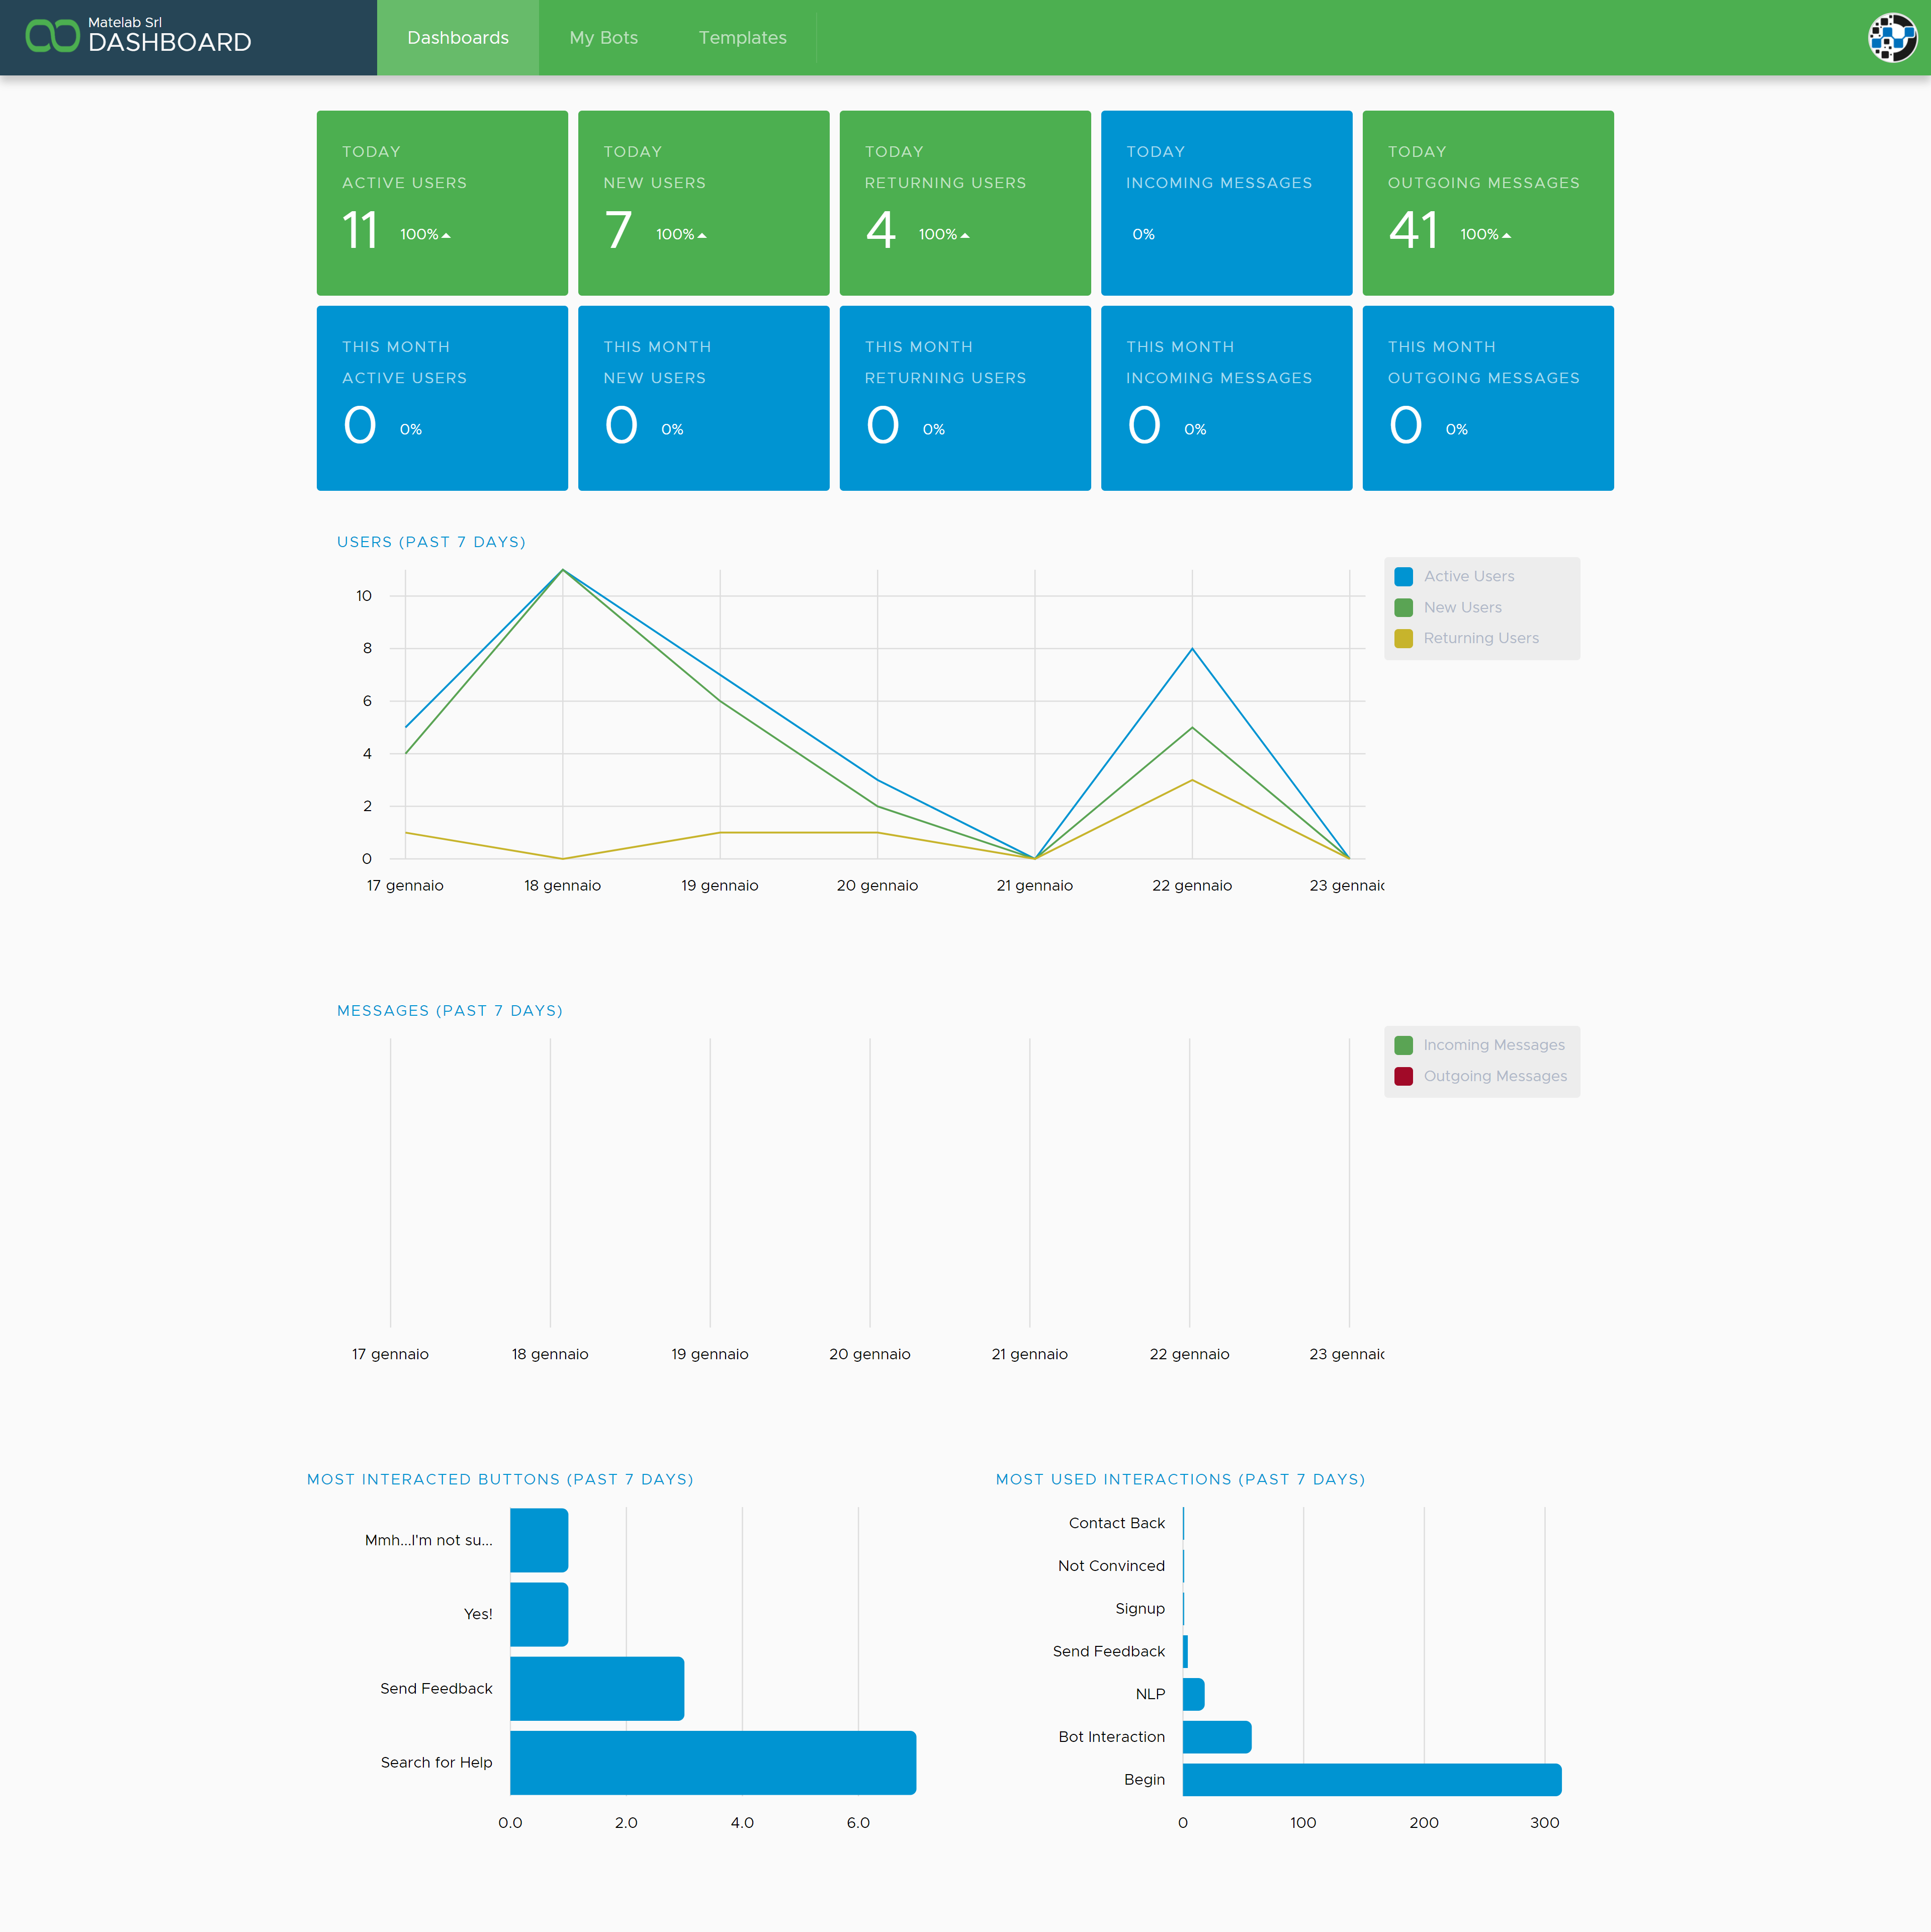Open the Templates tab
This screenshot has width=1931, height=1932.
[742, 37]
